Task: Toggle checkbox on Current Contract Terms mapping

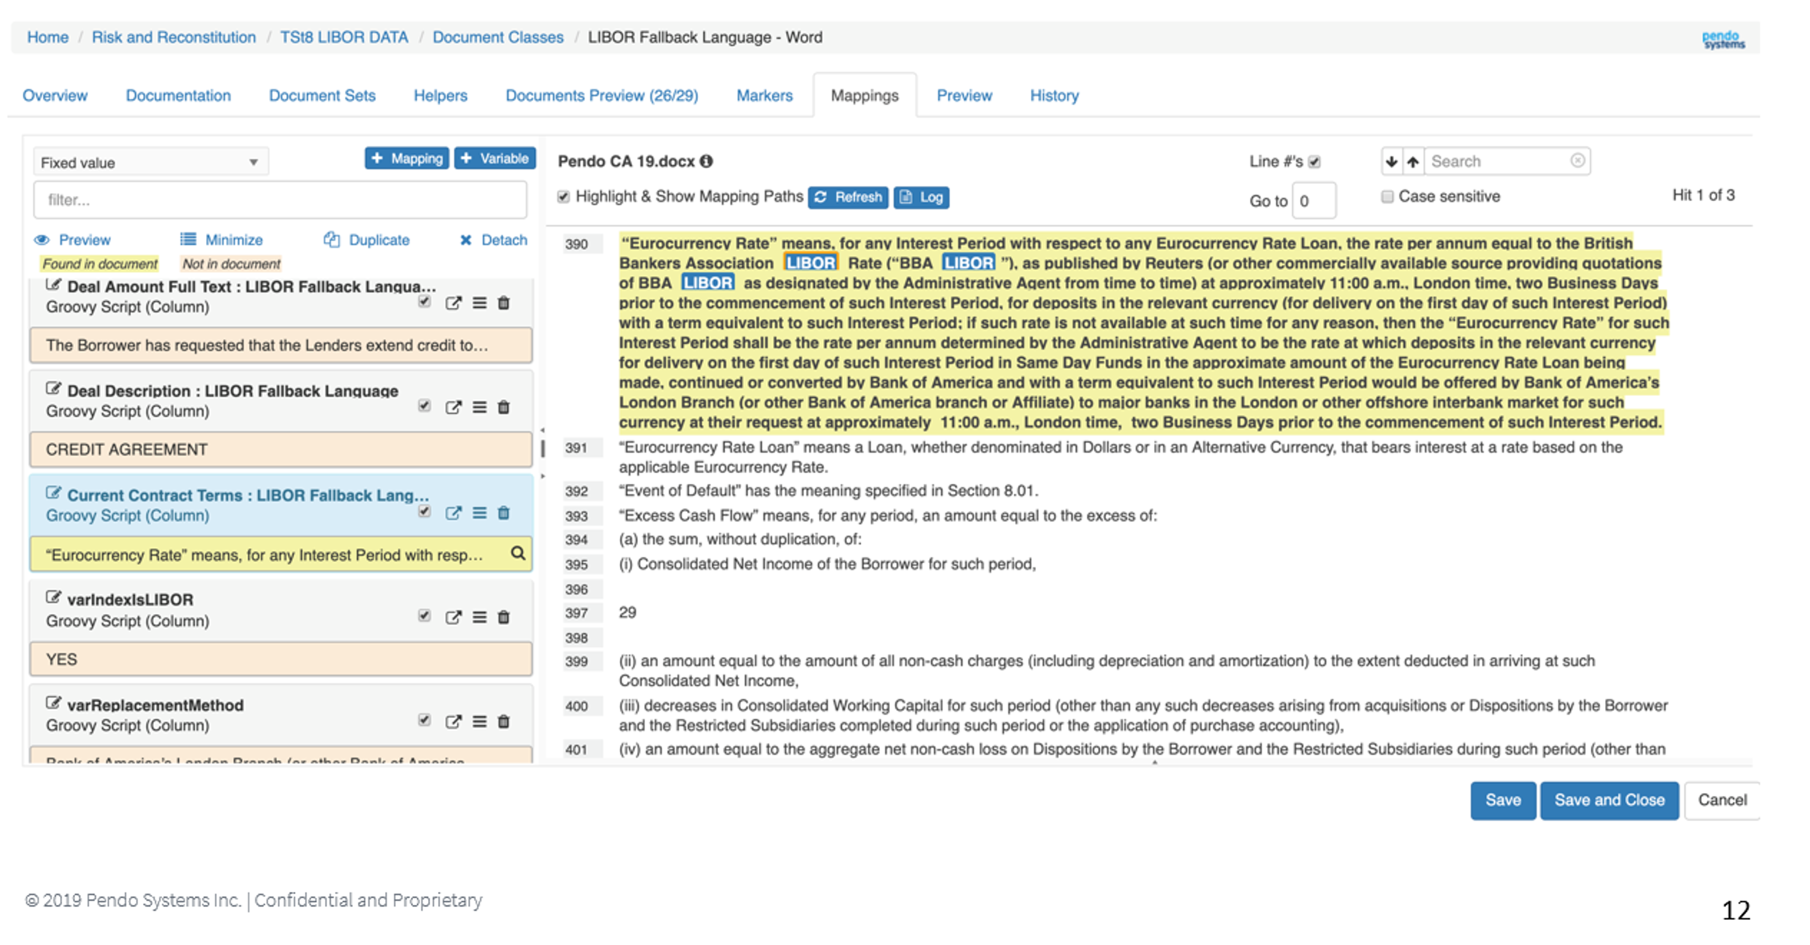Action: pyautogui.click(x=424, y=511)
